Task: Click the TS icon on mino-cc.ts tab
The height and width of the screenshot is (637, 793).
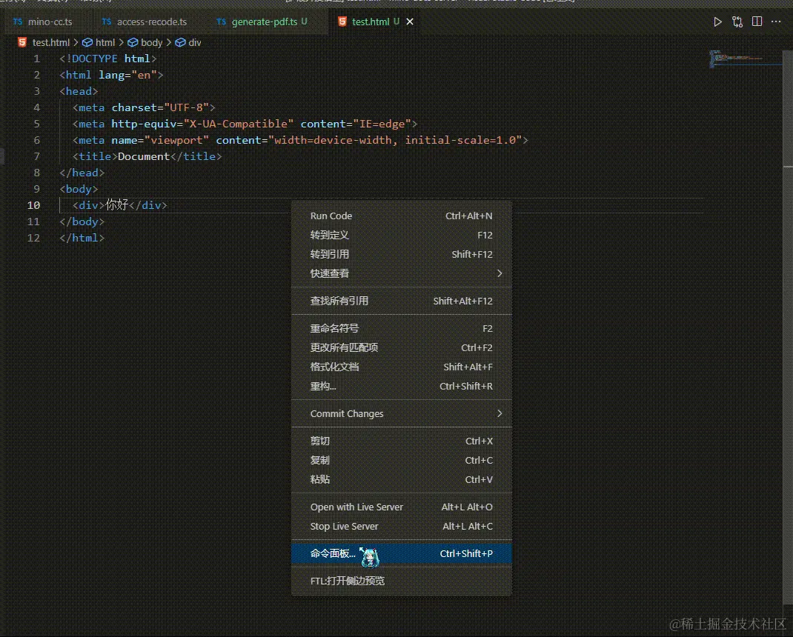Action: [x=17, y=22]
